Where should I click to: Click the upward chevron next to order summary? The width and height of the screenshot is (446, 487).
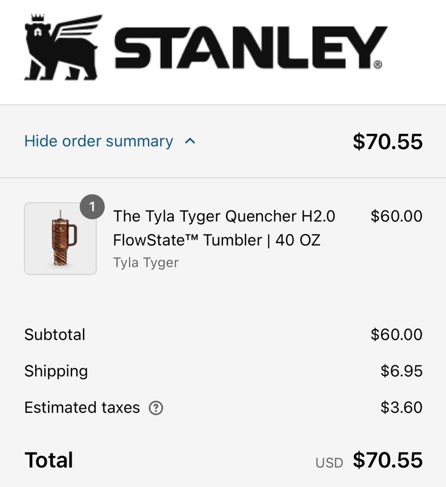point(190,141)
